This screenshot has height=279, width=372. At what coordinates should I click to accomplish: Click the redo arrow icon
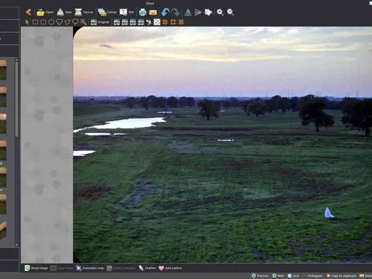pyautogui.click(x=175, y=12)
